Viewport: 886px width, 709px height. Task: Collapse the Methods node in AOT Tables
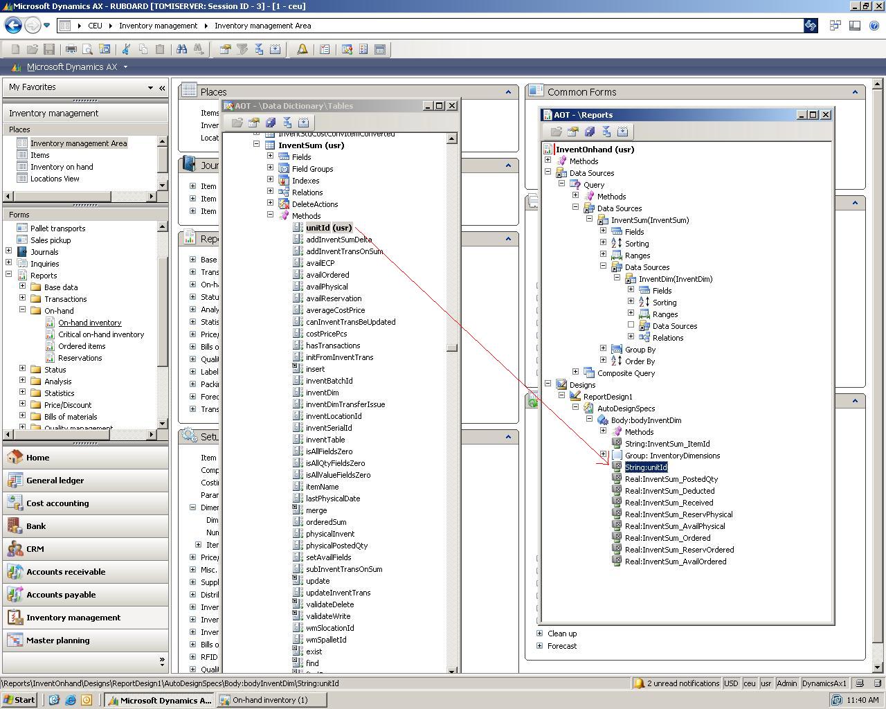coord(270,215)
